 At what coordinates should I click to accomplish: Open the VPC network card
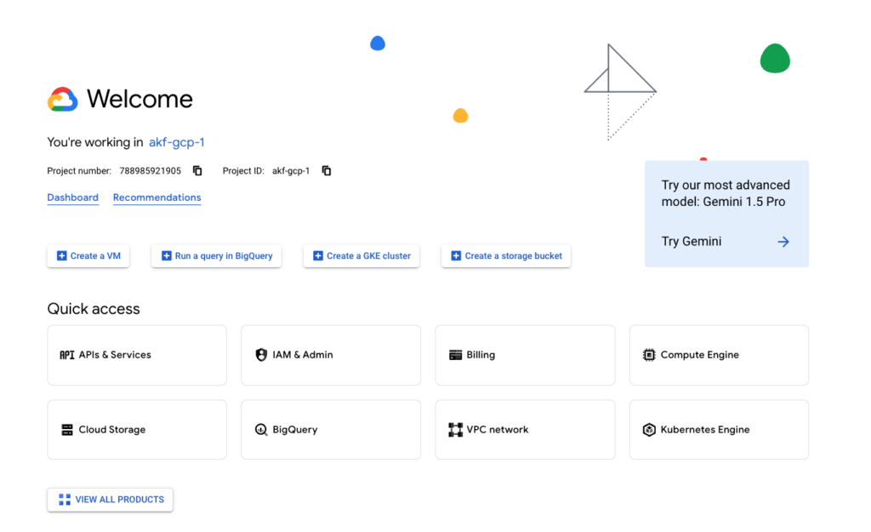click(525, 430)
